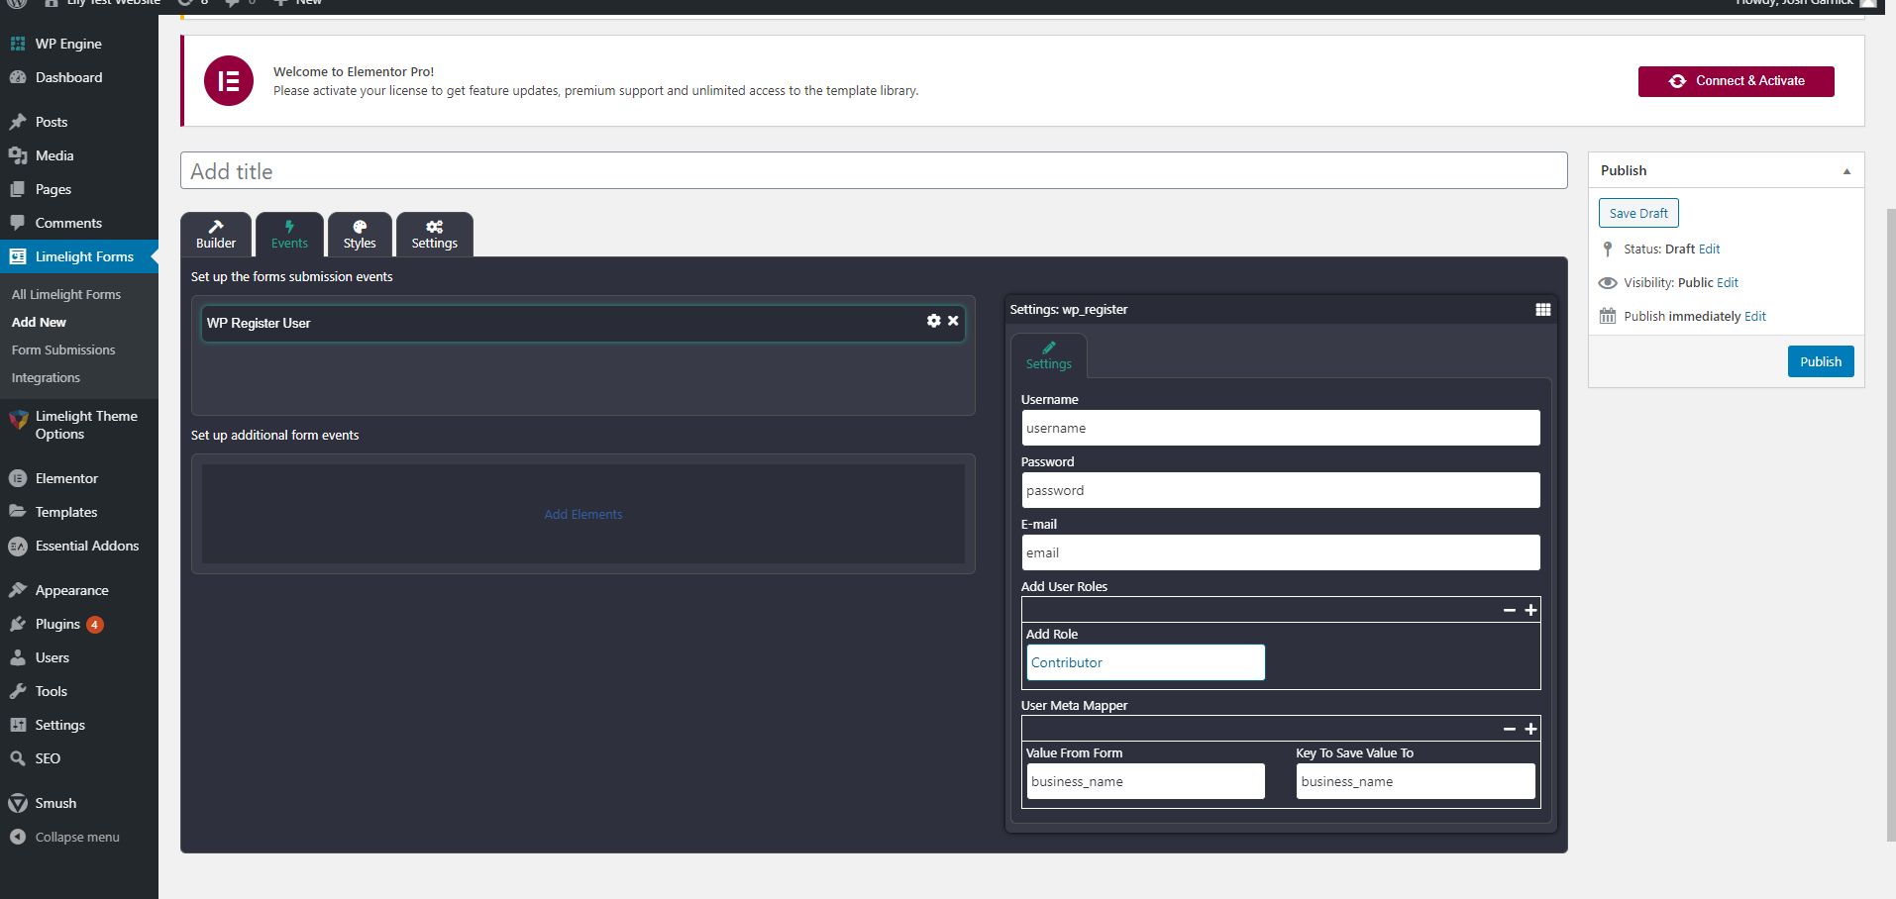Edit the Visibility setting
This screenshot has height=899, width=1896.
[1727, 282]
